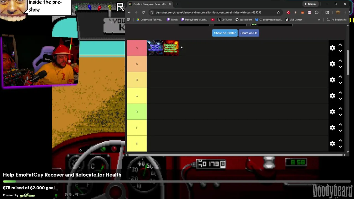
Task: Open Doody and Pal Proj bookmark
Action: (x=149, y=20)
